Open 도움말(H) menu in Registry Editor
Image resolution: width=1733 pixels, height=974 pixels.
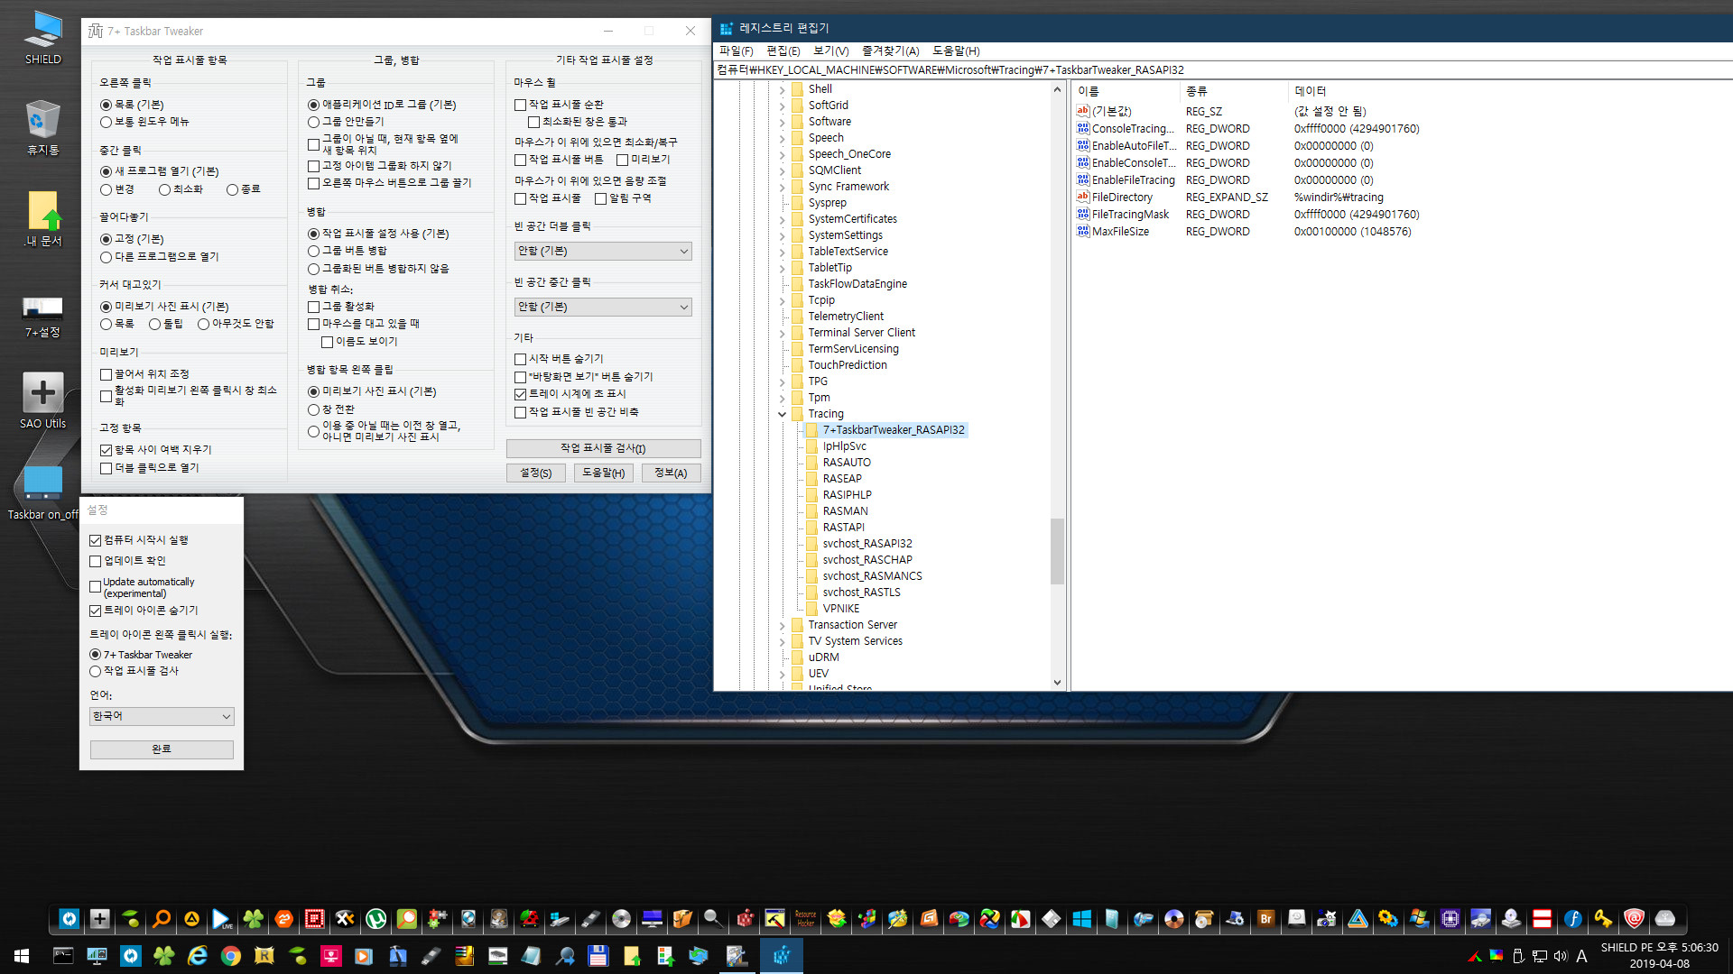956,51
